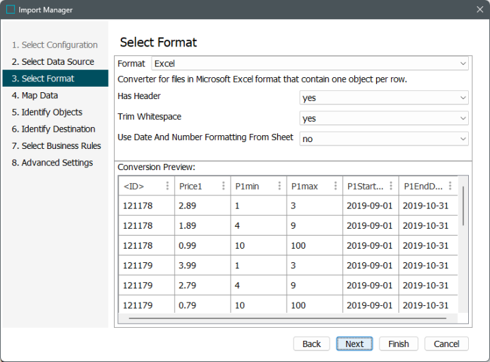Open column options icon for P1EndD column

pyautogui.click(x=450, y=186)
